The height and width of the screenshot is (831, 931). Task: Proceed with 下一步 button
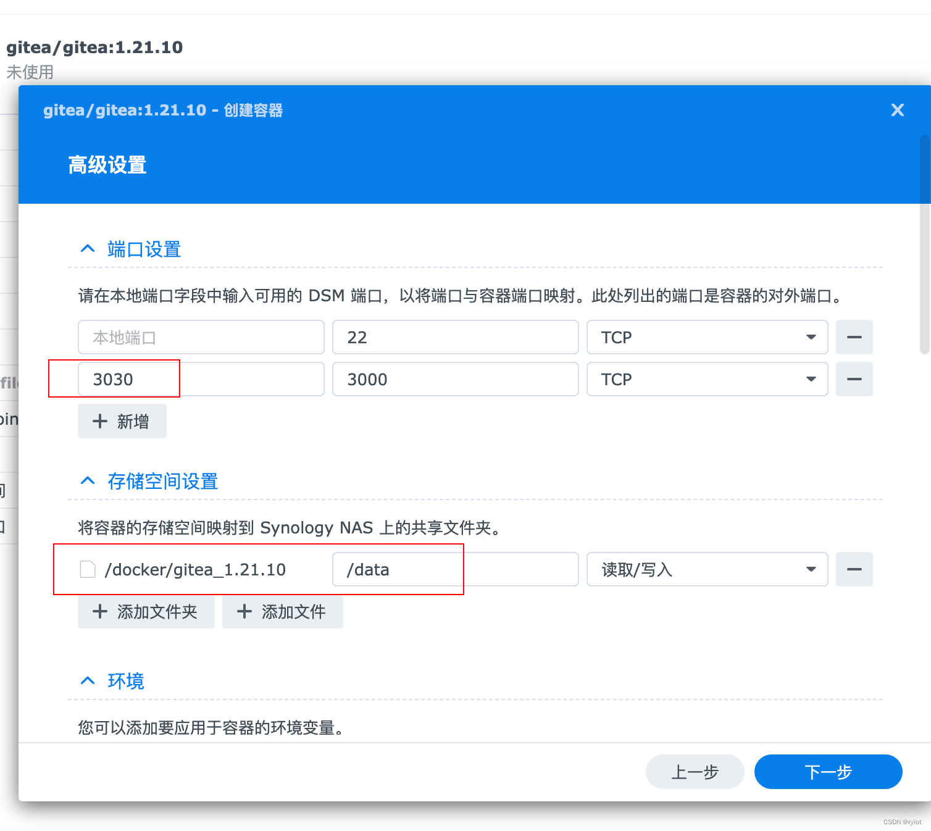(x=829, y=772)
